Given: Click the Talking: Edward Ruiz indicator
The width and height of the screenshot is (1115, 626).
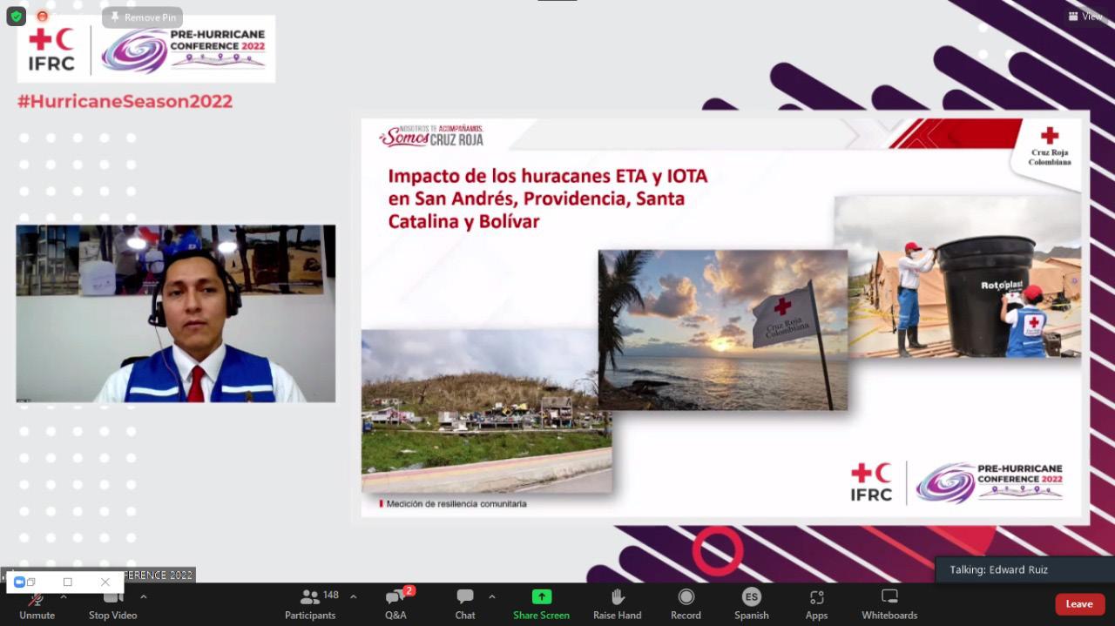Looking at the screenshot, I should tap(1024, 569).
